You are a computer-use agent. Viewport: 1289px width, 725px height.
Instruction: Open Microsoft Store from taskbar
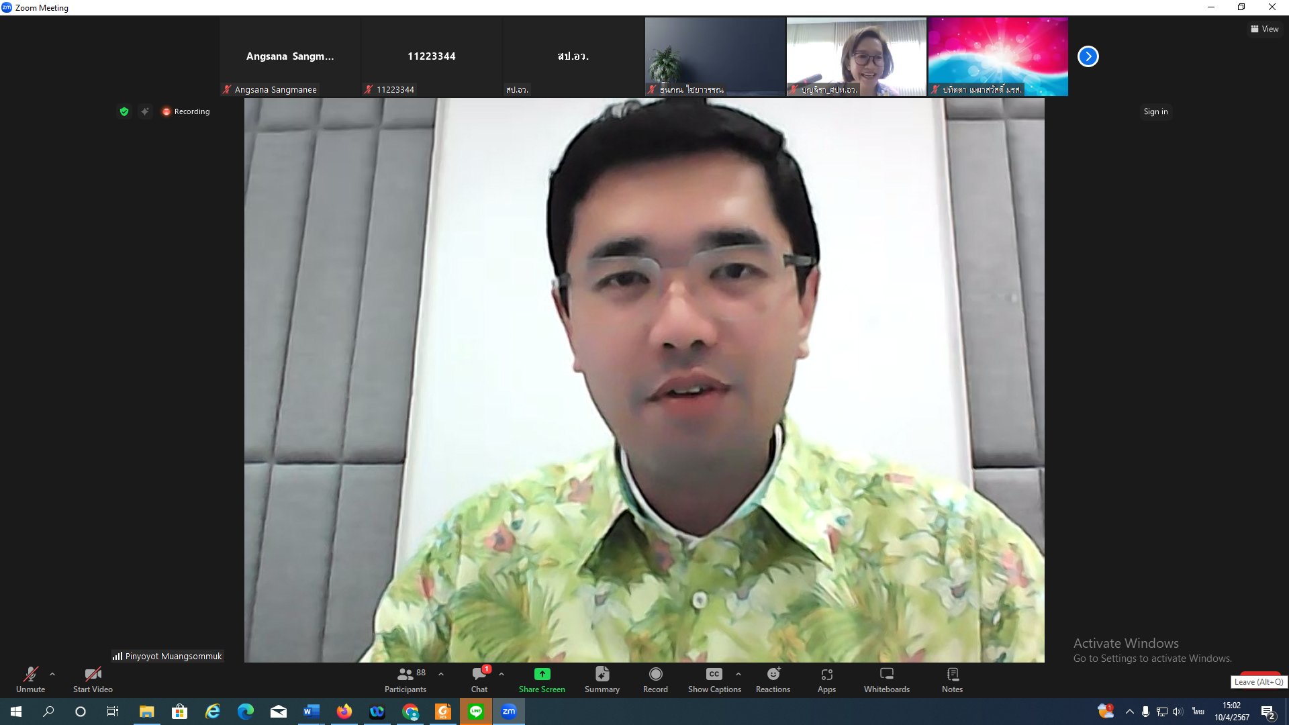179,712
